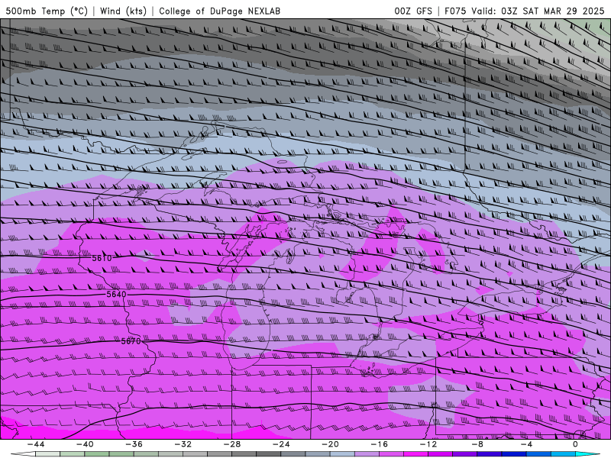611x458 pixels.
Task: Click the -36 colorbar scale label
Action: (134, 444)
